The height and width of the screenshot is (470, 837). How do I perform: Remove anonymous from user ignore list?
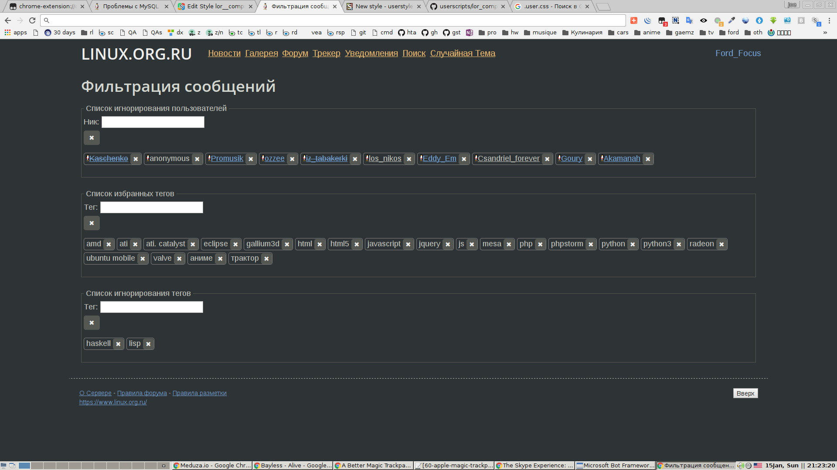coord(197,159)
